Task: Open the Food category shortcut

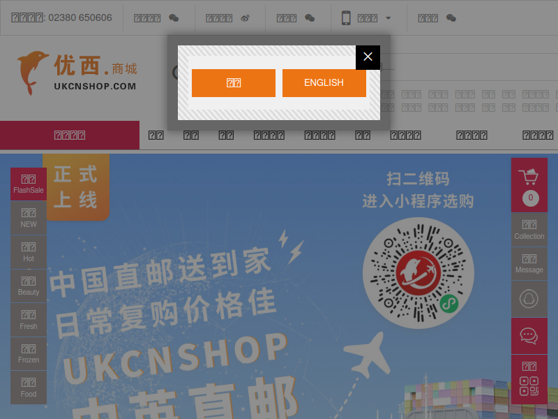Action: point(29,388)
